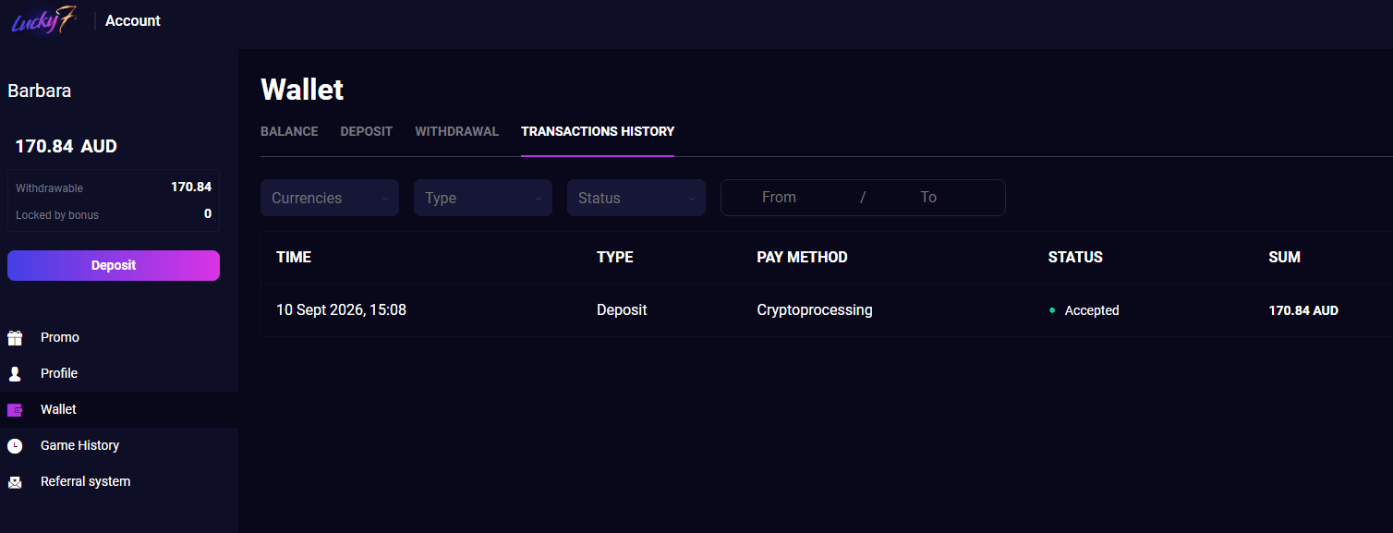This screenshot has height=533, width=1393.
Task: Click the Locked by bonus value 0
Action: 208,213
